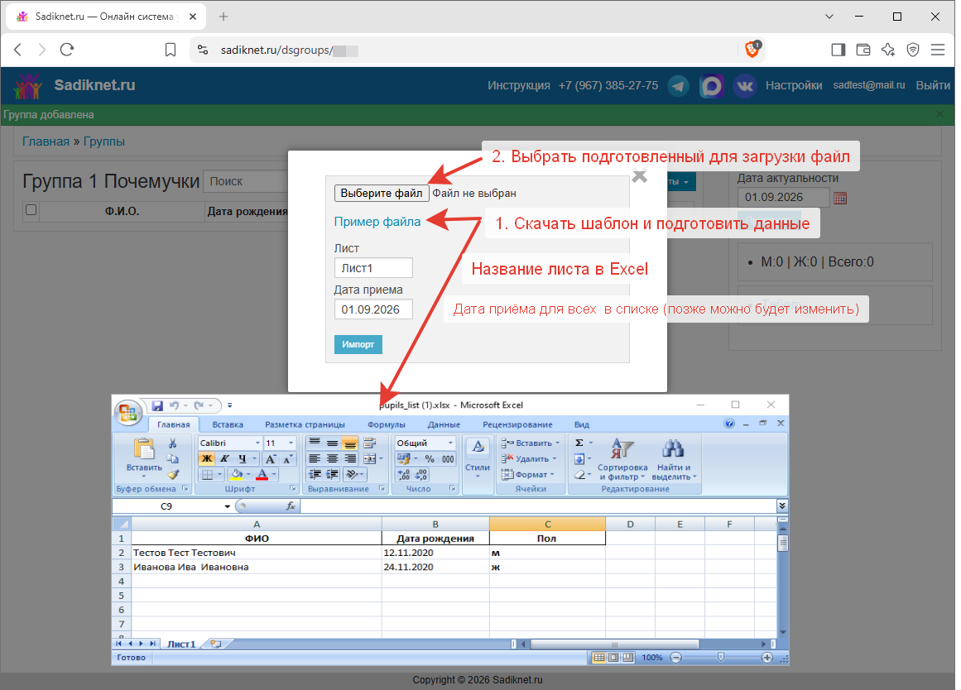Click the Дата приема date field
961x690 pixels.
pyautogui.click(x=373, y=309)
